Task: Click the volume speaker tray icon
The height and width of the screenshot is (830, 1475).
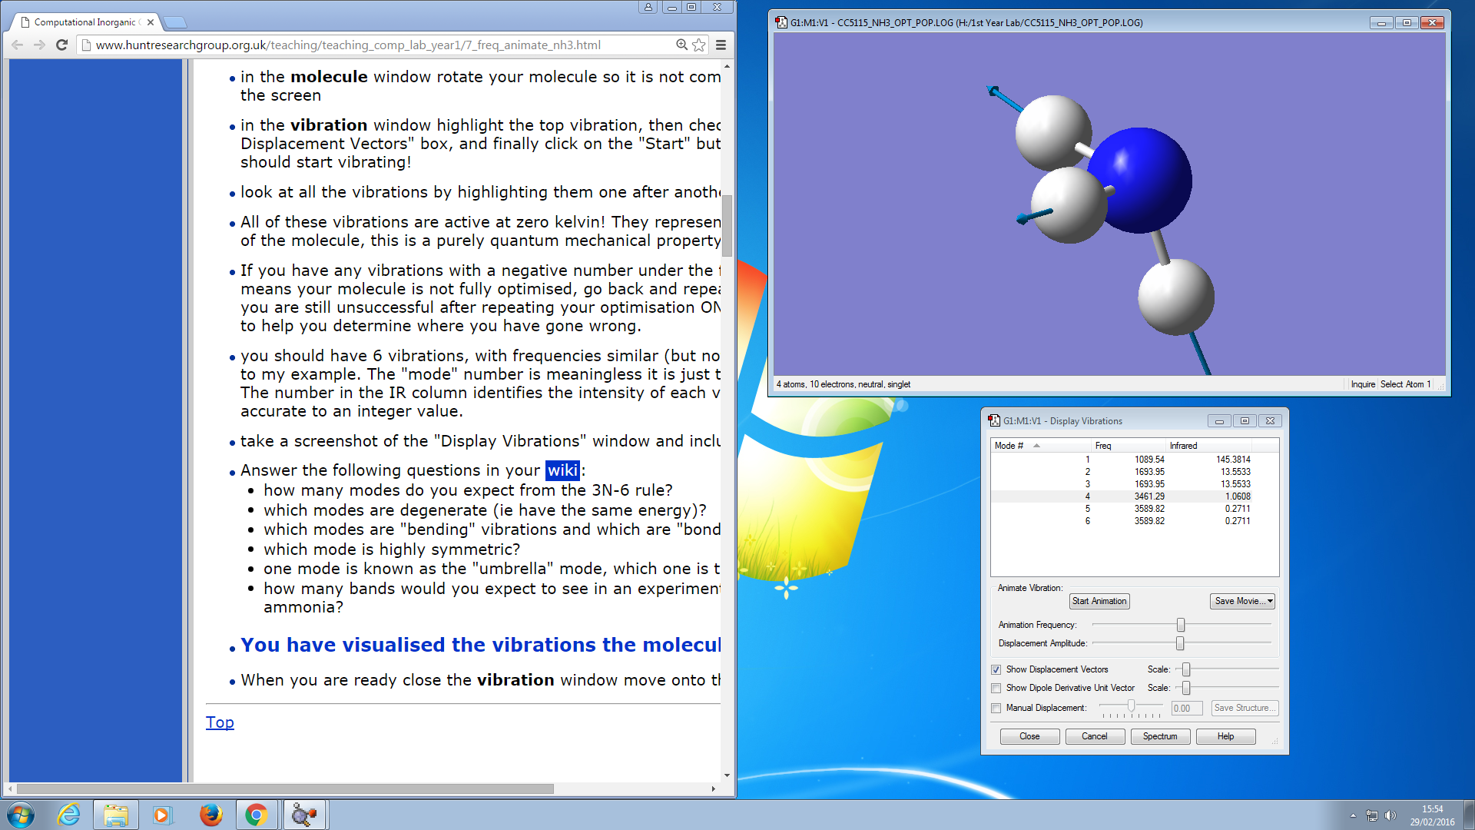Action: click(x=1390, y=815)
